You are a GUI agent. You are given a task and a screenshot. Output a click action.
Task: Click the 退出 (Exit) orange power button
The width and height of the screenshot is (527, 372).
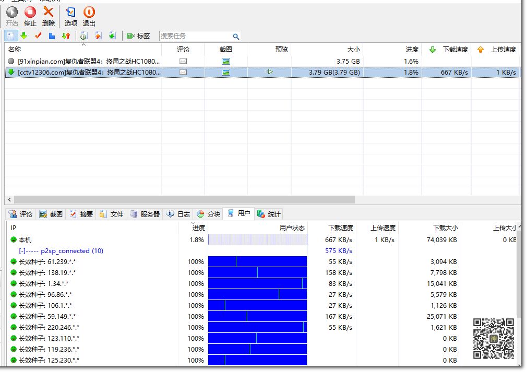[x=89, y=17]
